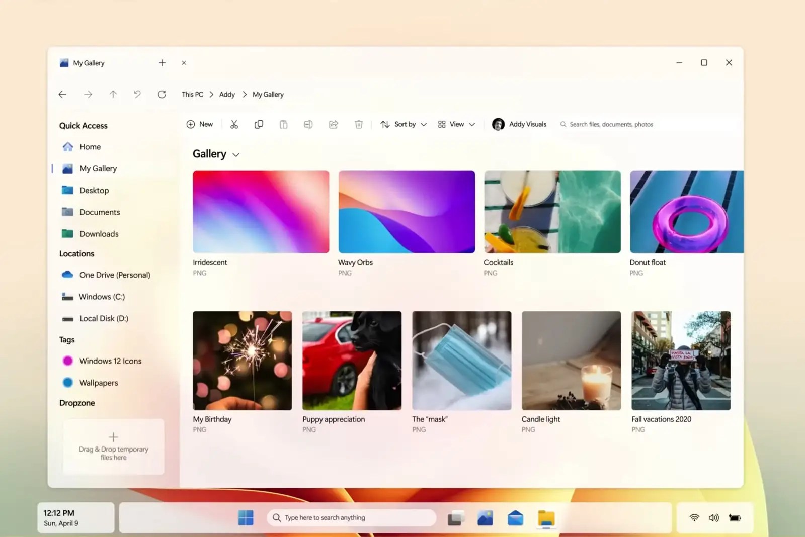The image size is (805, 537).
Task: Select the Windows 12 Icons tag
Action: pos(109,361)
